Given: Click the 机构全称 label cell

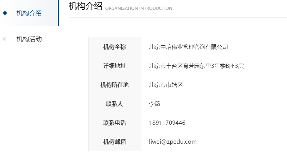Looking at the screenshot, I should [x=115, y=47].
